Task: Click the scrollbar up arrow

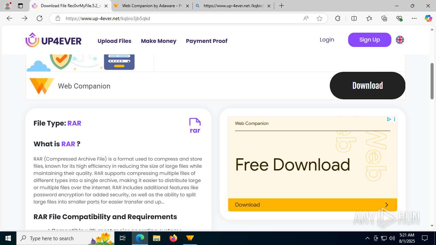Action: (432, 30)
